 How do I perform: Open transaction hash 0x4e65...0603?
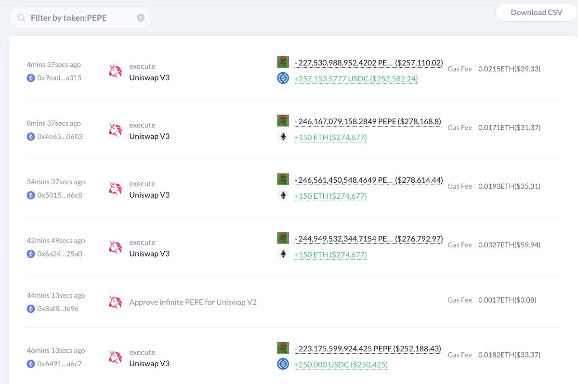pyautogui.click(x=60, y=136)
